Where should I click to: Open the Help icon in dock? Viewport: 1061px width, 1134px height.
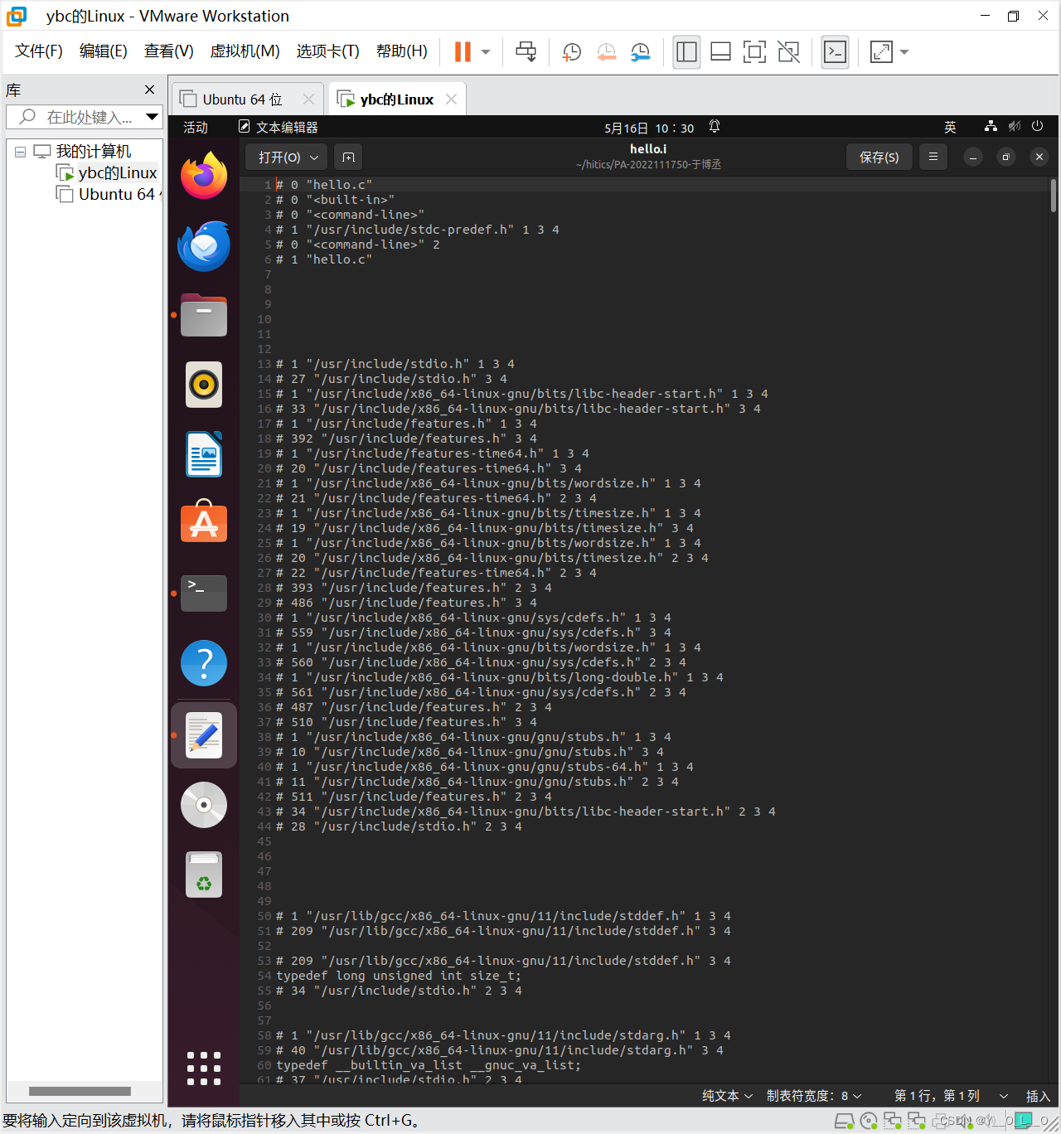pos(204,663)
